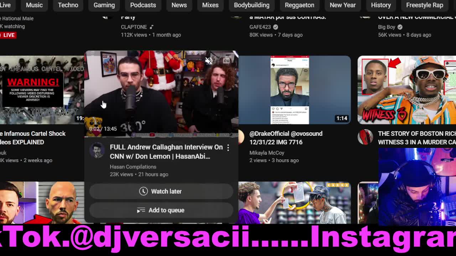Click the Hasan Compilations channel avatar
This screenshot has height=256, width=456.
coord(97,150)
